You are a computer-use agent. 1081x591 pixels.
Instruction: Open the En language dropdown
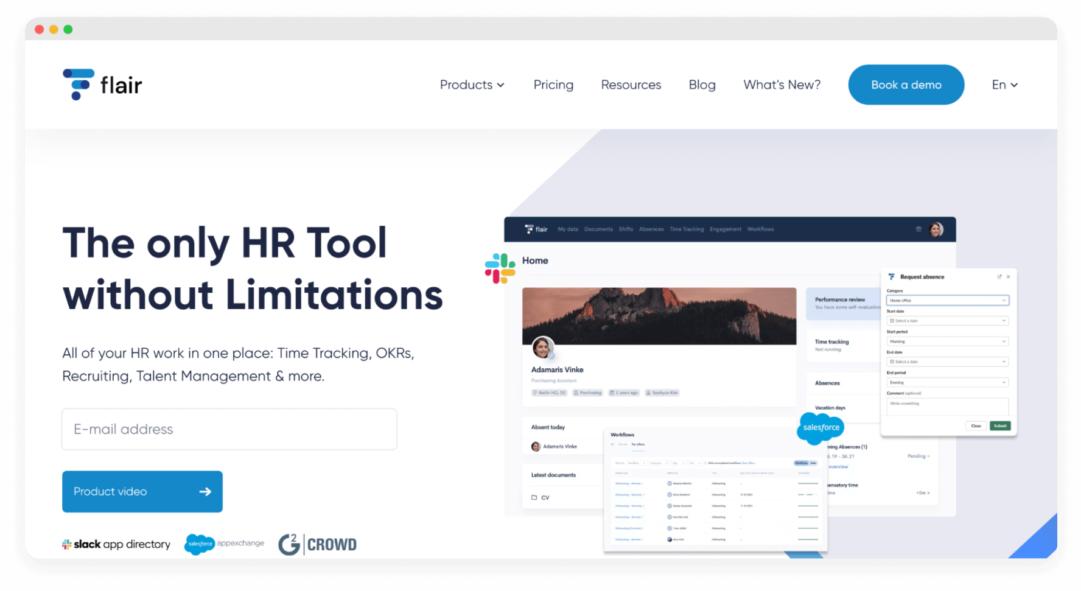coord(1004,85)
